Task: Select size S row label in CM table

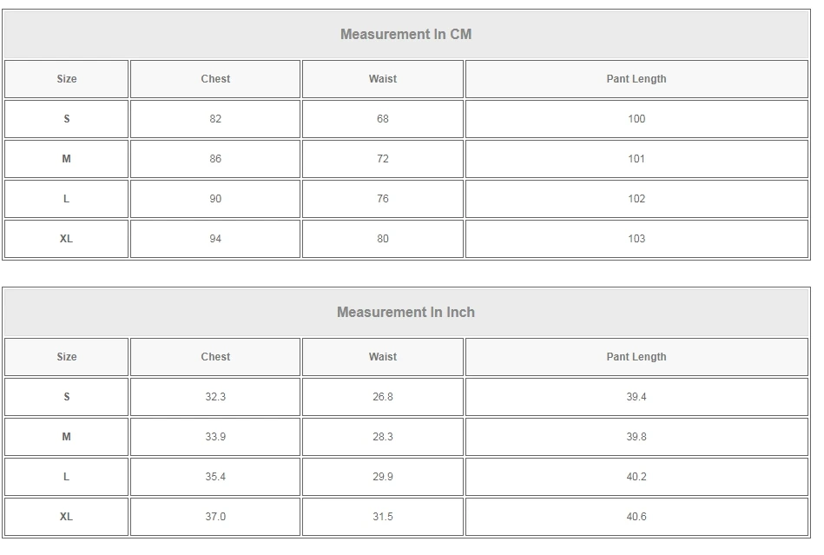Action: pyautogui.click(x=67, y=119)
